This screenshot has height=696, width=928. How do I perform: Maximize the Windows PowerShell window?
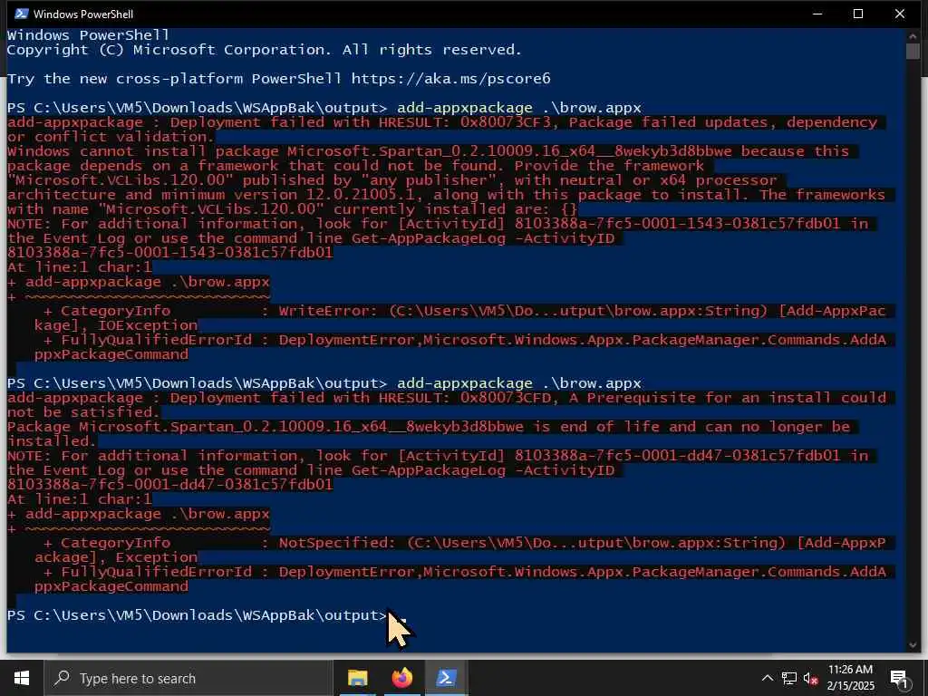pos(858,14)
